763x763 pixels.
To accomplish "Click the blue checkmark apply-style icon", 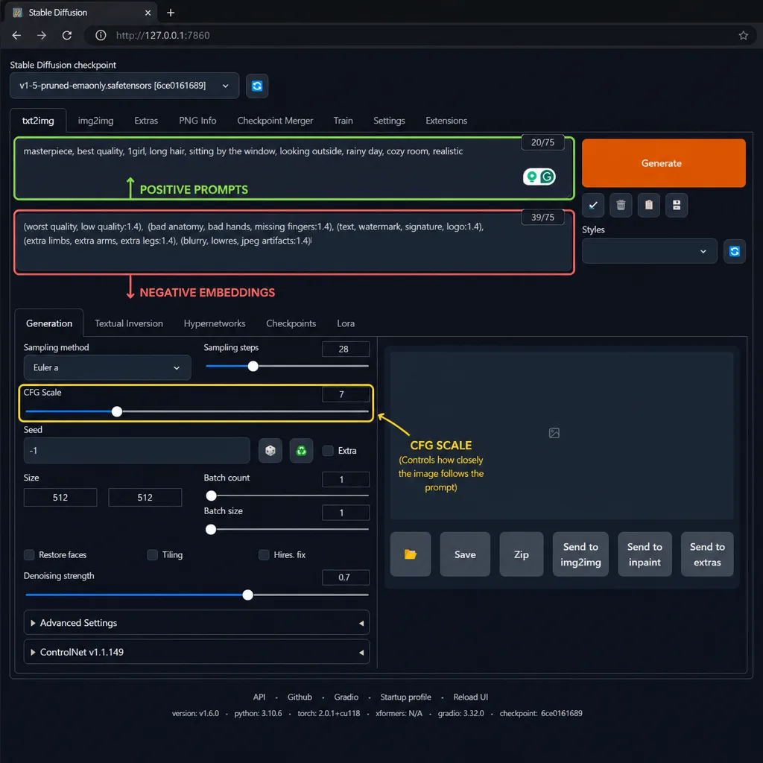I will 592,205.
